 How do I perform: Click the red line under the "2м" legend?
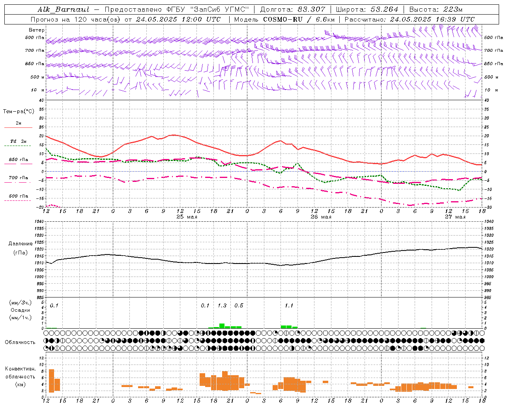(18, 127)
